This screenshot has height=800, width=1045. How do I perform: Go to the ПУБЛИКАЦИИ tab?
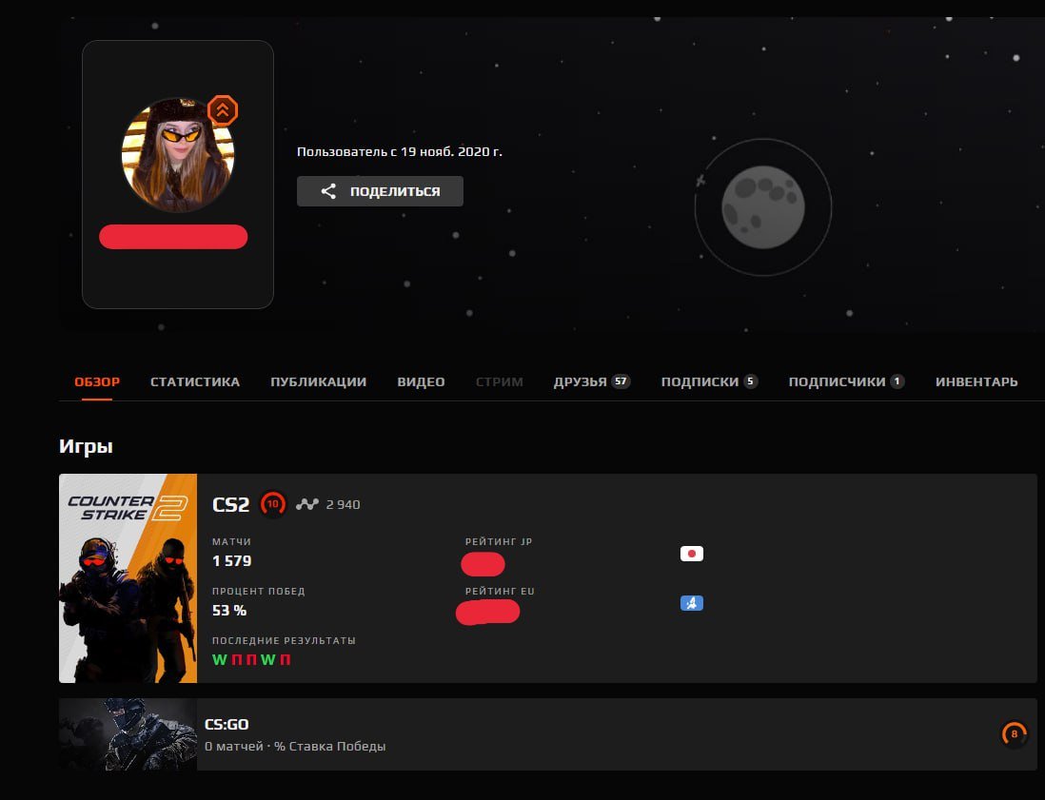click(x=318, y=381)
